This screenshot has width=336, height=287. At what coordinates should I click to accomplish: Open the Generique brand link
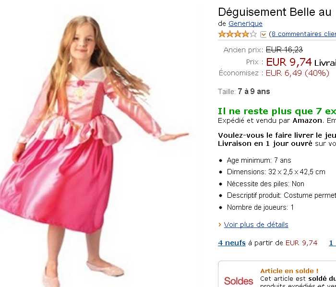click(x=245, y=24)
